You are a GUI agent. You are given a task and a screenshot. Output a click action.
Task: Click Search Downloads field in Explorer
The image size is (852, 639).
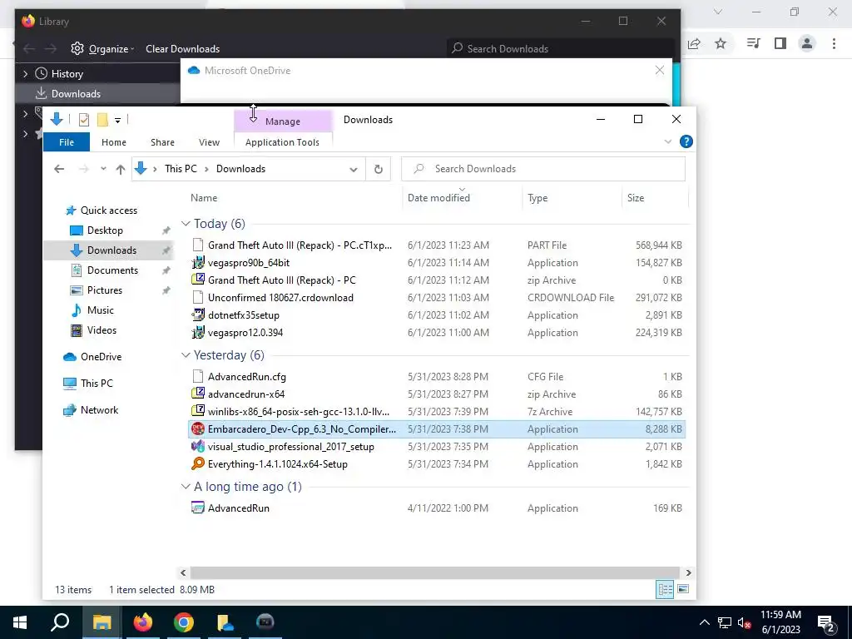[x=542, y=169]
